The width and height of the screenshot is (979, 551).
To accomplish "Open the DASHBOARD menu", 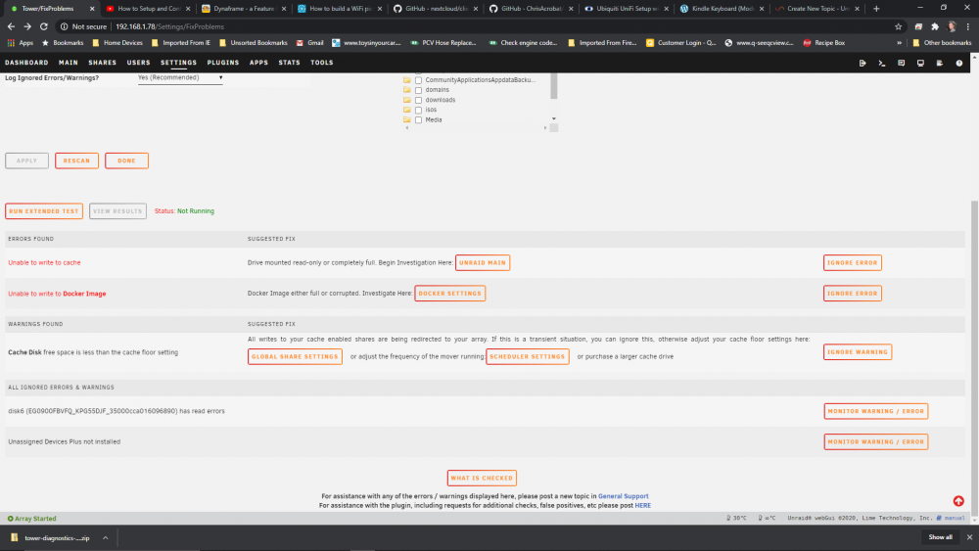I will [x=26, y=63].
